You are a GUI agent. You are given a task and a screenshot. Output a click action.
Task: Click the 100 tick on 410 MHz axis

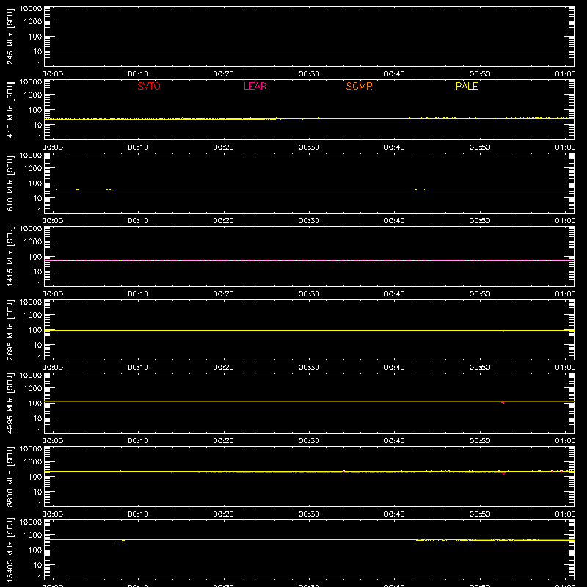pyautogui.click(x=35, y=109)
